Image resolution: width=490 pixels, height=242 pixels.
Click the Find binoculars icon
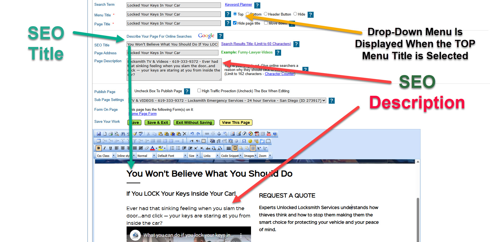tap(123, 134)
